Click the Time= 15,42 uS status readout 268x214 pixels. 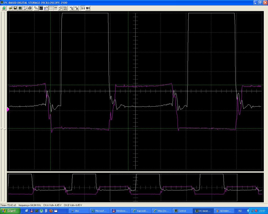tap(8, 205)
